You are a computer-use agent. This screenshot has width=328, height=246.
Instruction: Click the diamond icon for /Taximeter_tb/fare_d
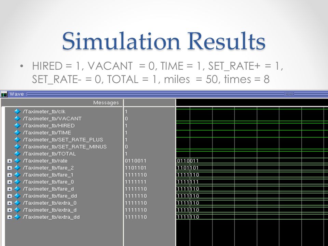coord(17,189)
